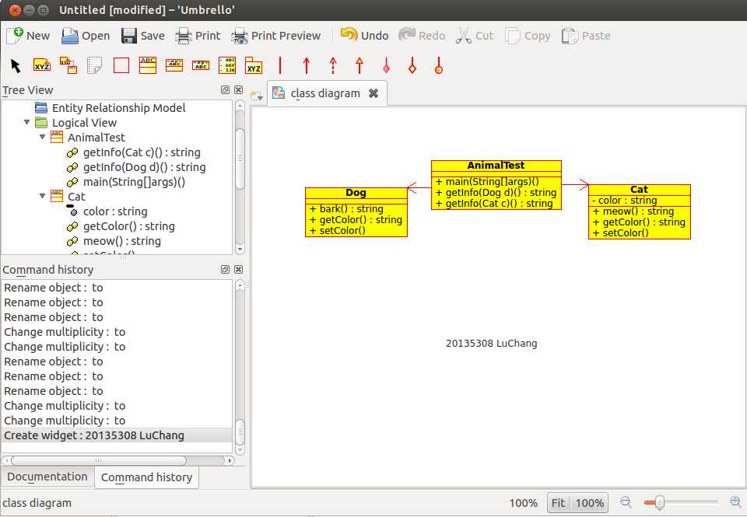747x517 pixels.
Task: Click the 100% zoom button
Action: click(x=589, y=503)
